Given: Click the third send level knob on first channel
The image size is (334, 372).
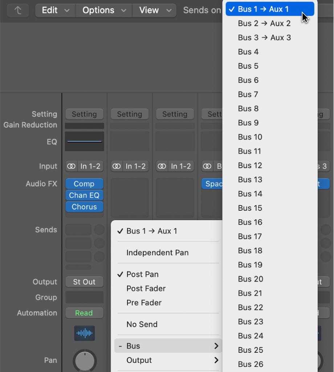Looking at the screenshot, I should click(x=99, y=256).
